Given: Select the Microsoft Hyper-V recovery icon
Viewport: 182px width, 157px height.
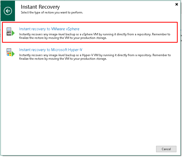Looking at the screenshot, I should (11, 52).
